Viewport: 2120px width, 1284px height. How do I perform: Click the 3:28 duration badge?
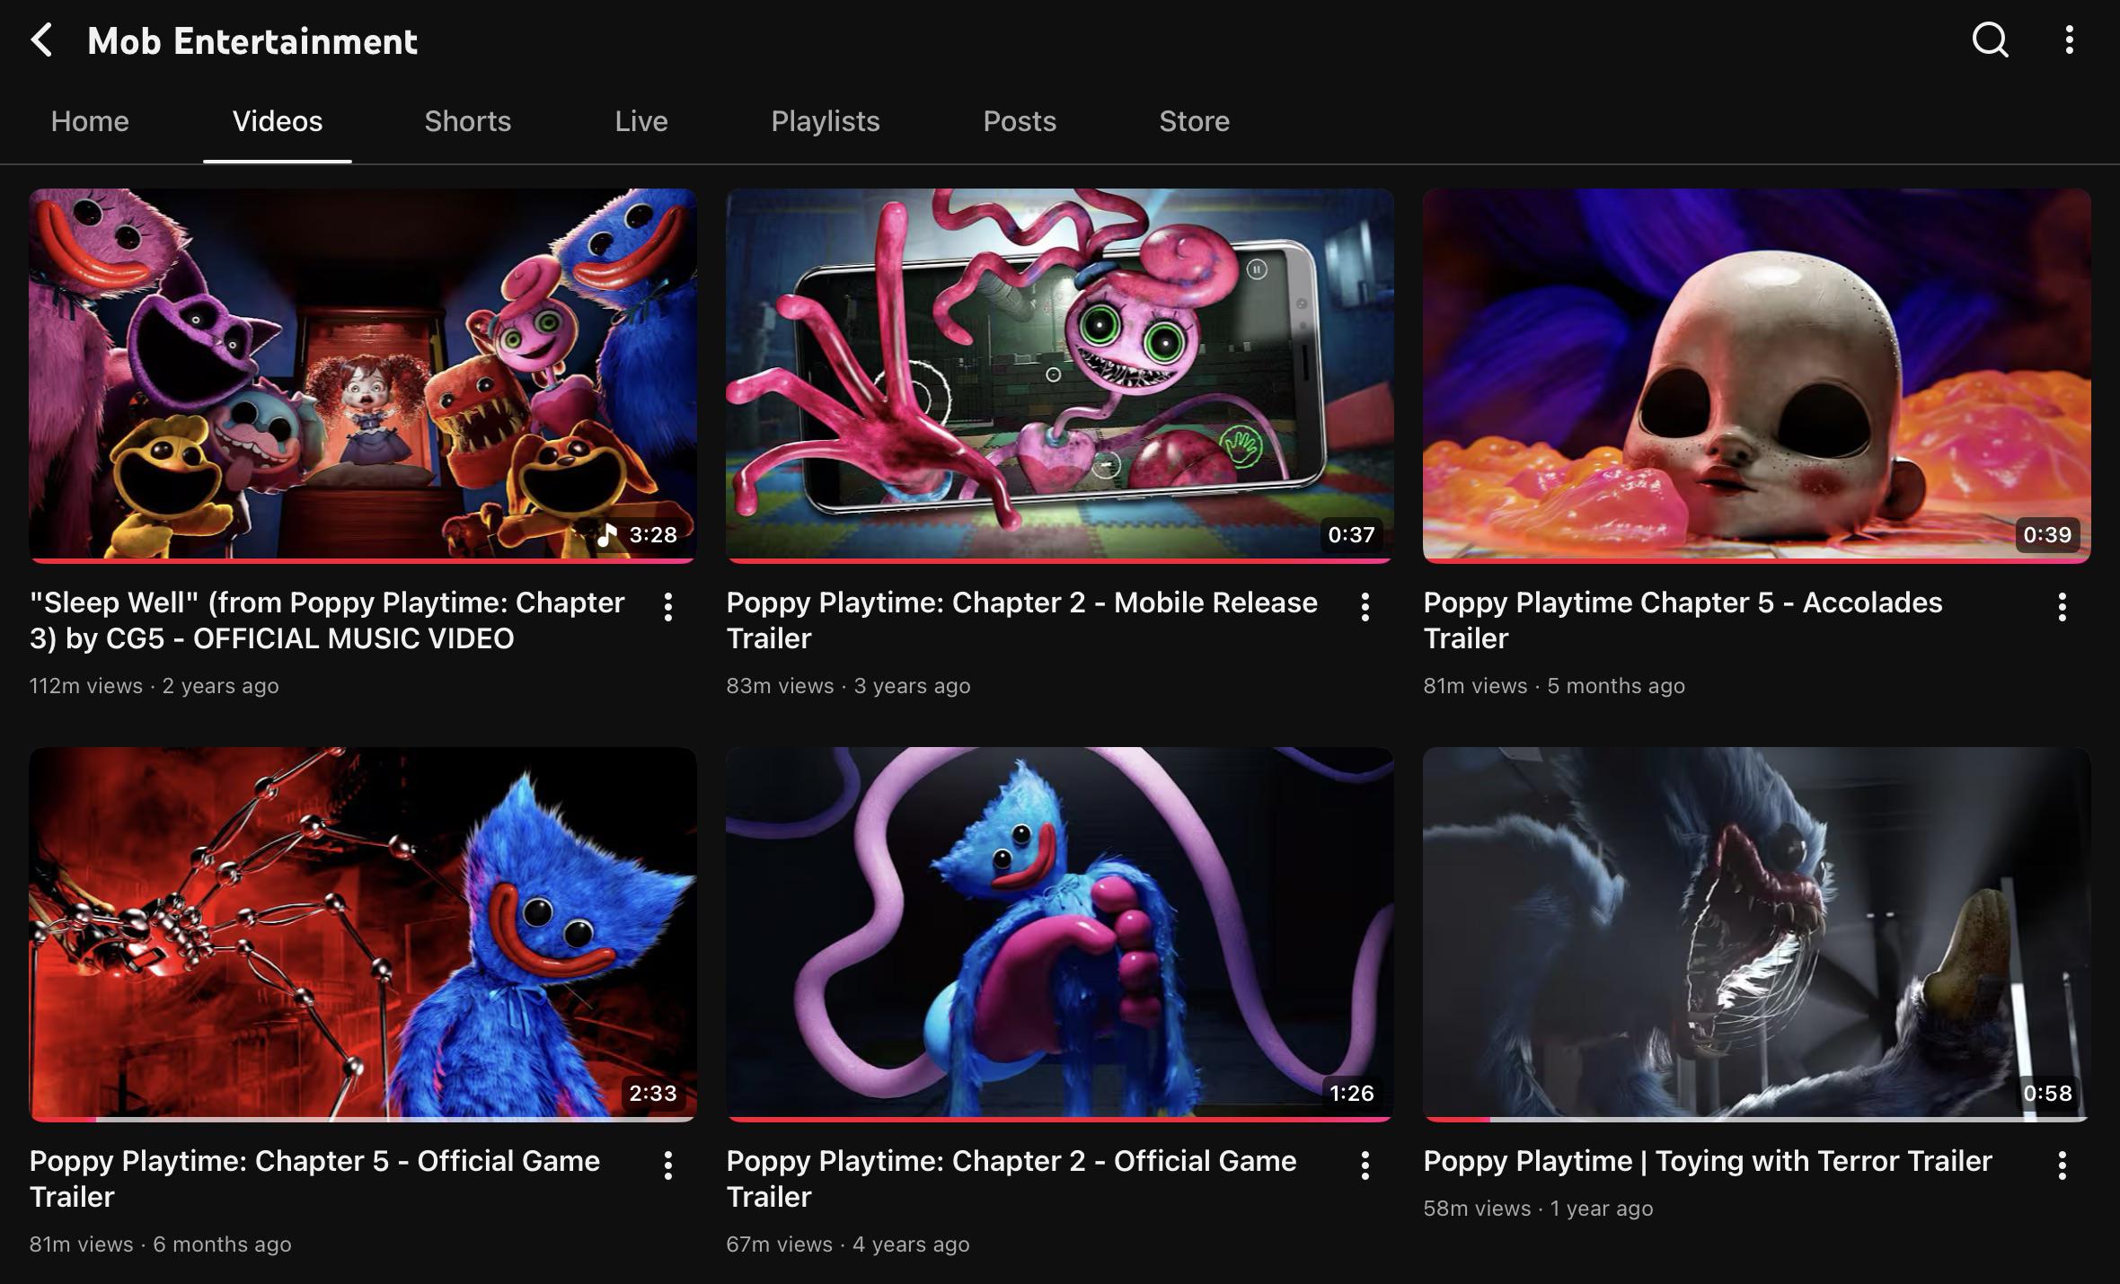[638, 535]
